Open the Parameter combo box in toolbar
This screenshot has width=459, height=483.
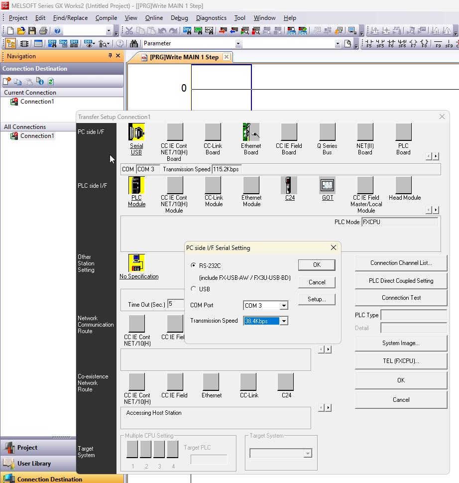(238, 44)
